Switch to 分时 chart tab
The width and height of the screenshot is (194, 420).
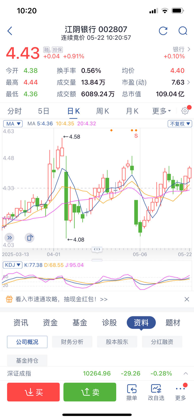point(14,111)
